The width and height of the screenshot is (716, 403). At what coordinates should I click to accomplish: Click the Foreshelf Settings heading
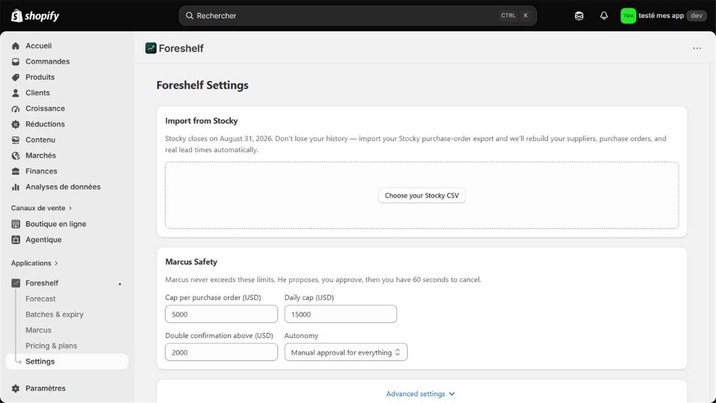202,85
